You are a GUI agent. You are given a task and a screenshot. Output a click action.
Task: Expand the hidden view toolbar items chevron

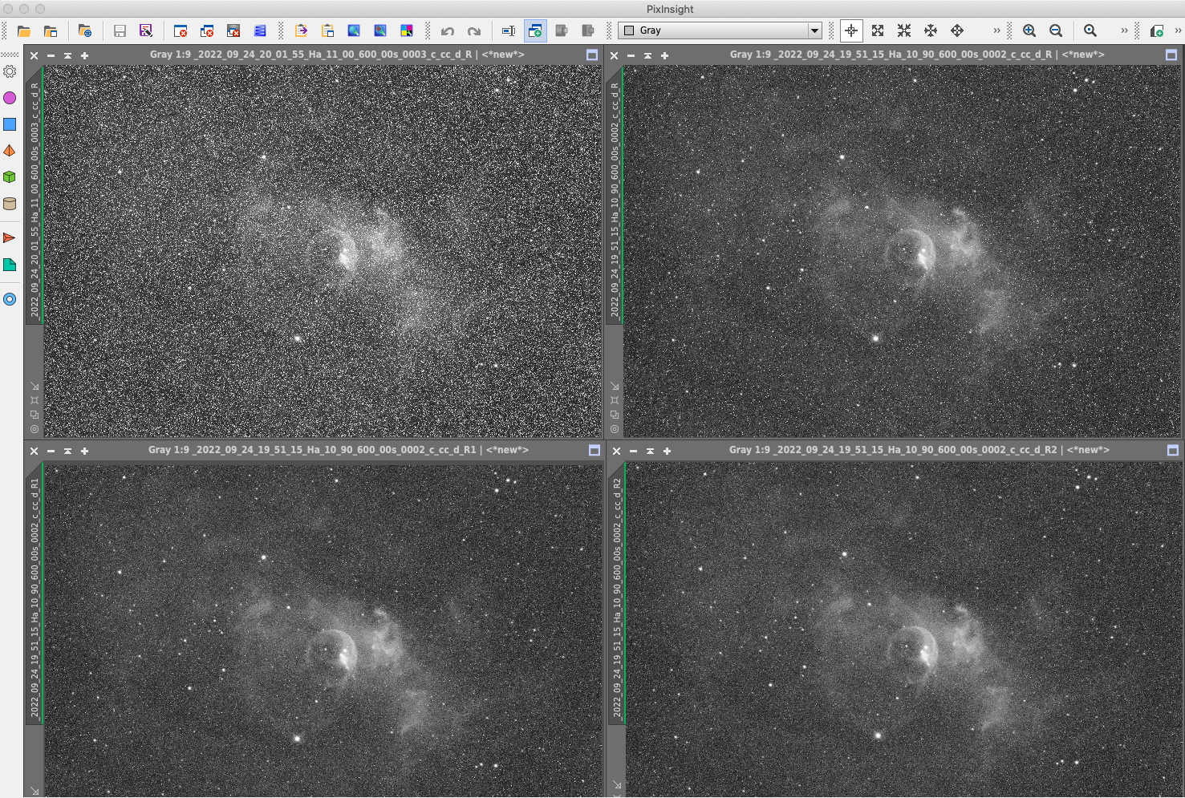[x=996, y=30]
